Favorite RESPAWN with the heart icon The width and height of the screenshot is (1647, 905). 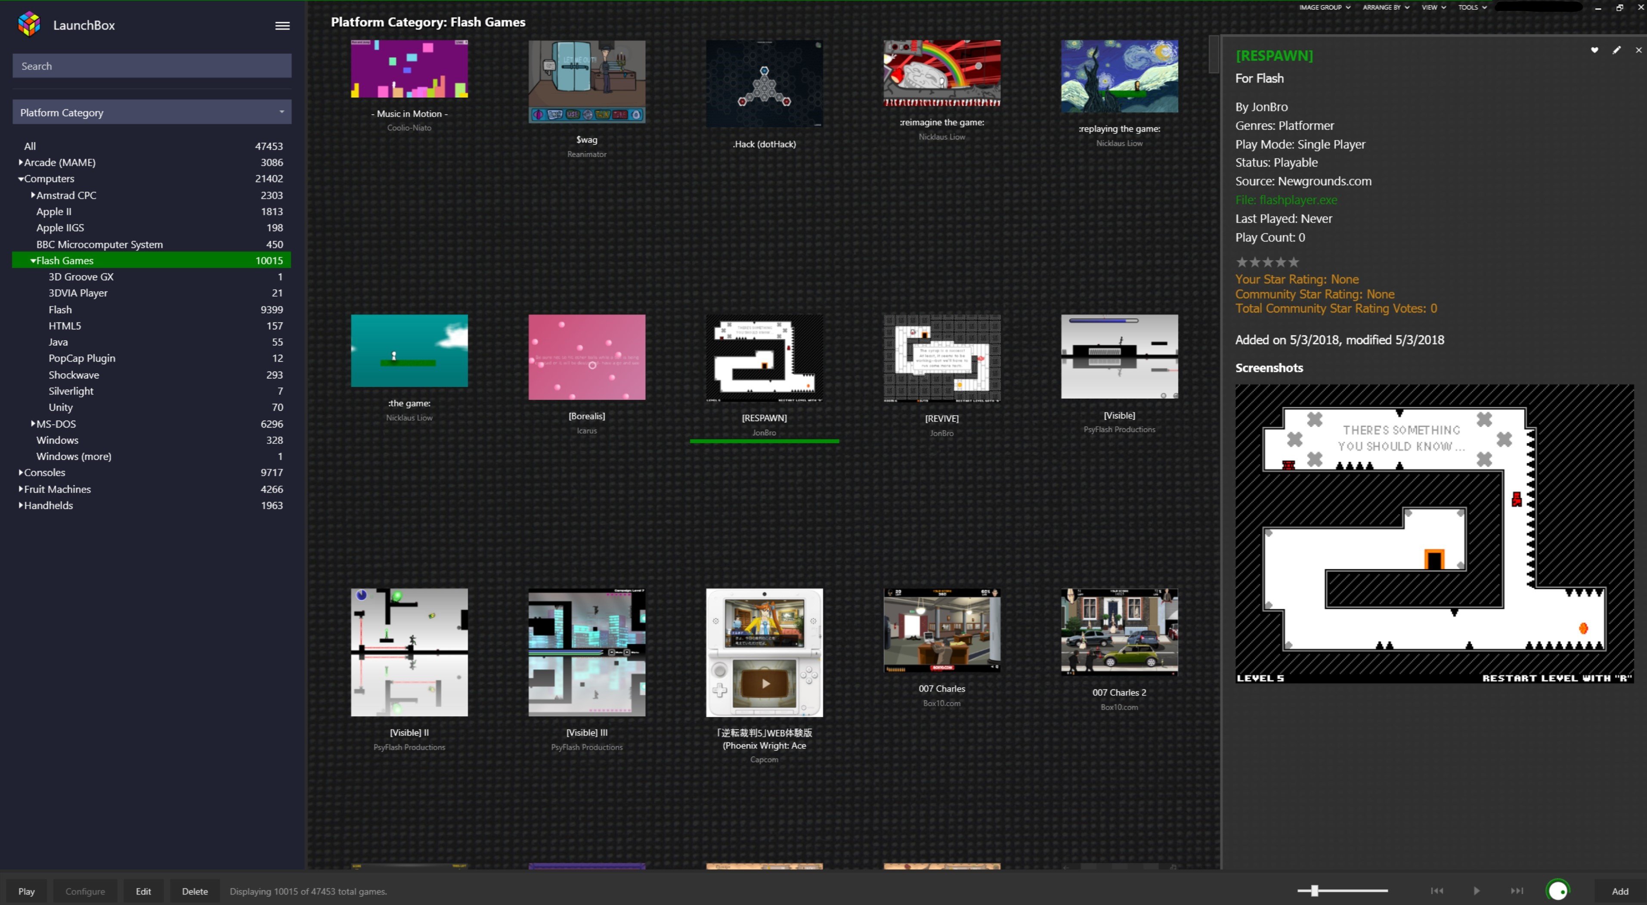(x=1594, y=50)
